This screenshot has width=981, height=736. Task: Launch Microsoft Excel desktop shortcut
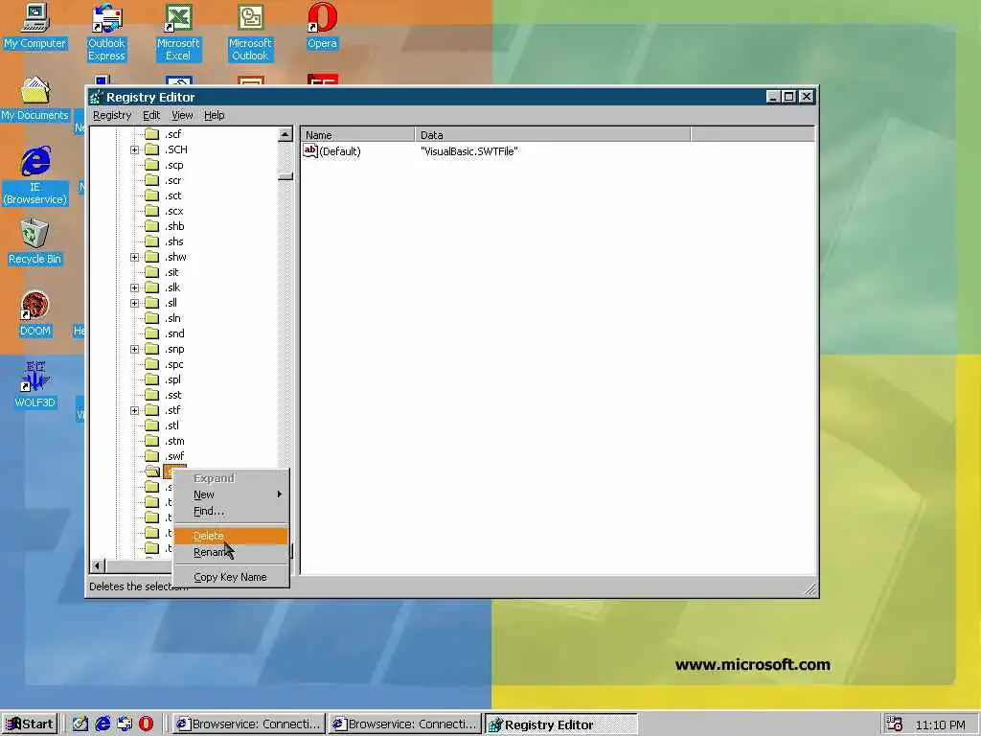coord(178,33)
